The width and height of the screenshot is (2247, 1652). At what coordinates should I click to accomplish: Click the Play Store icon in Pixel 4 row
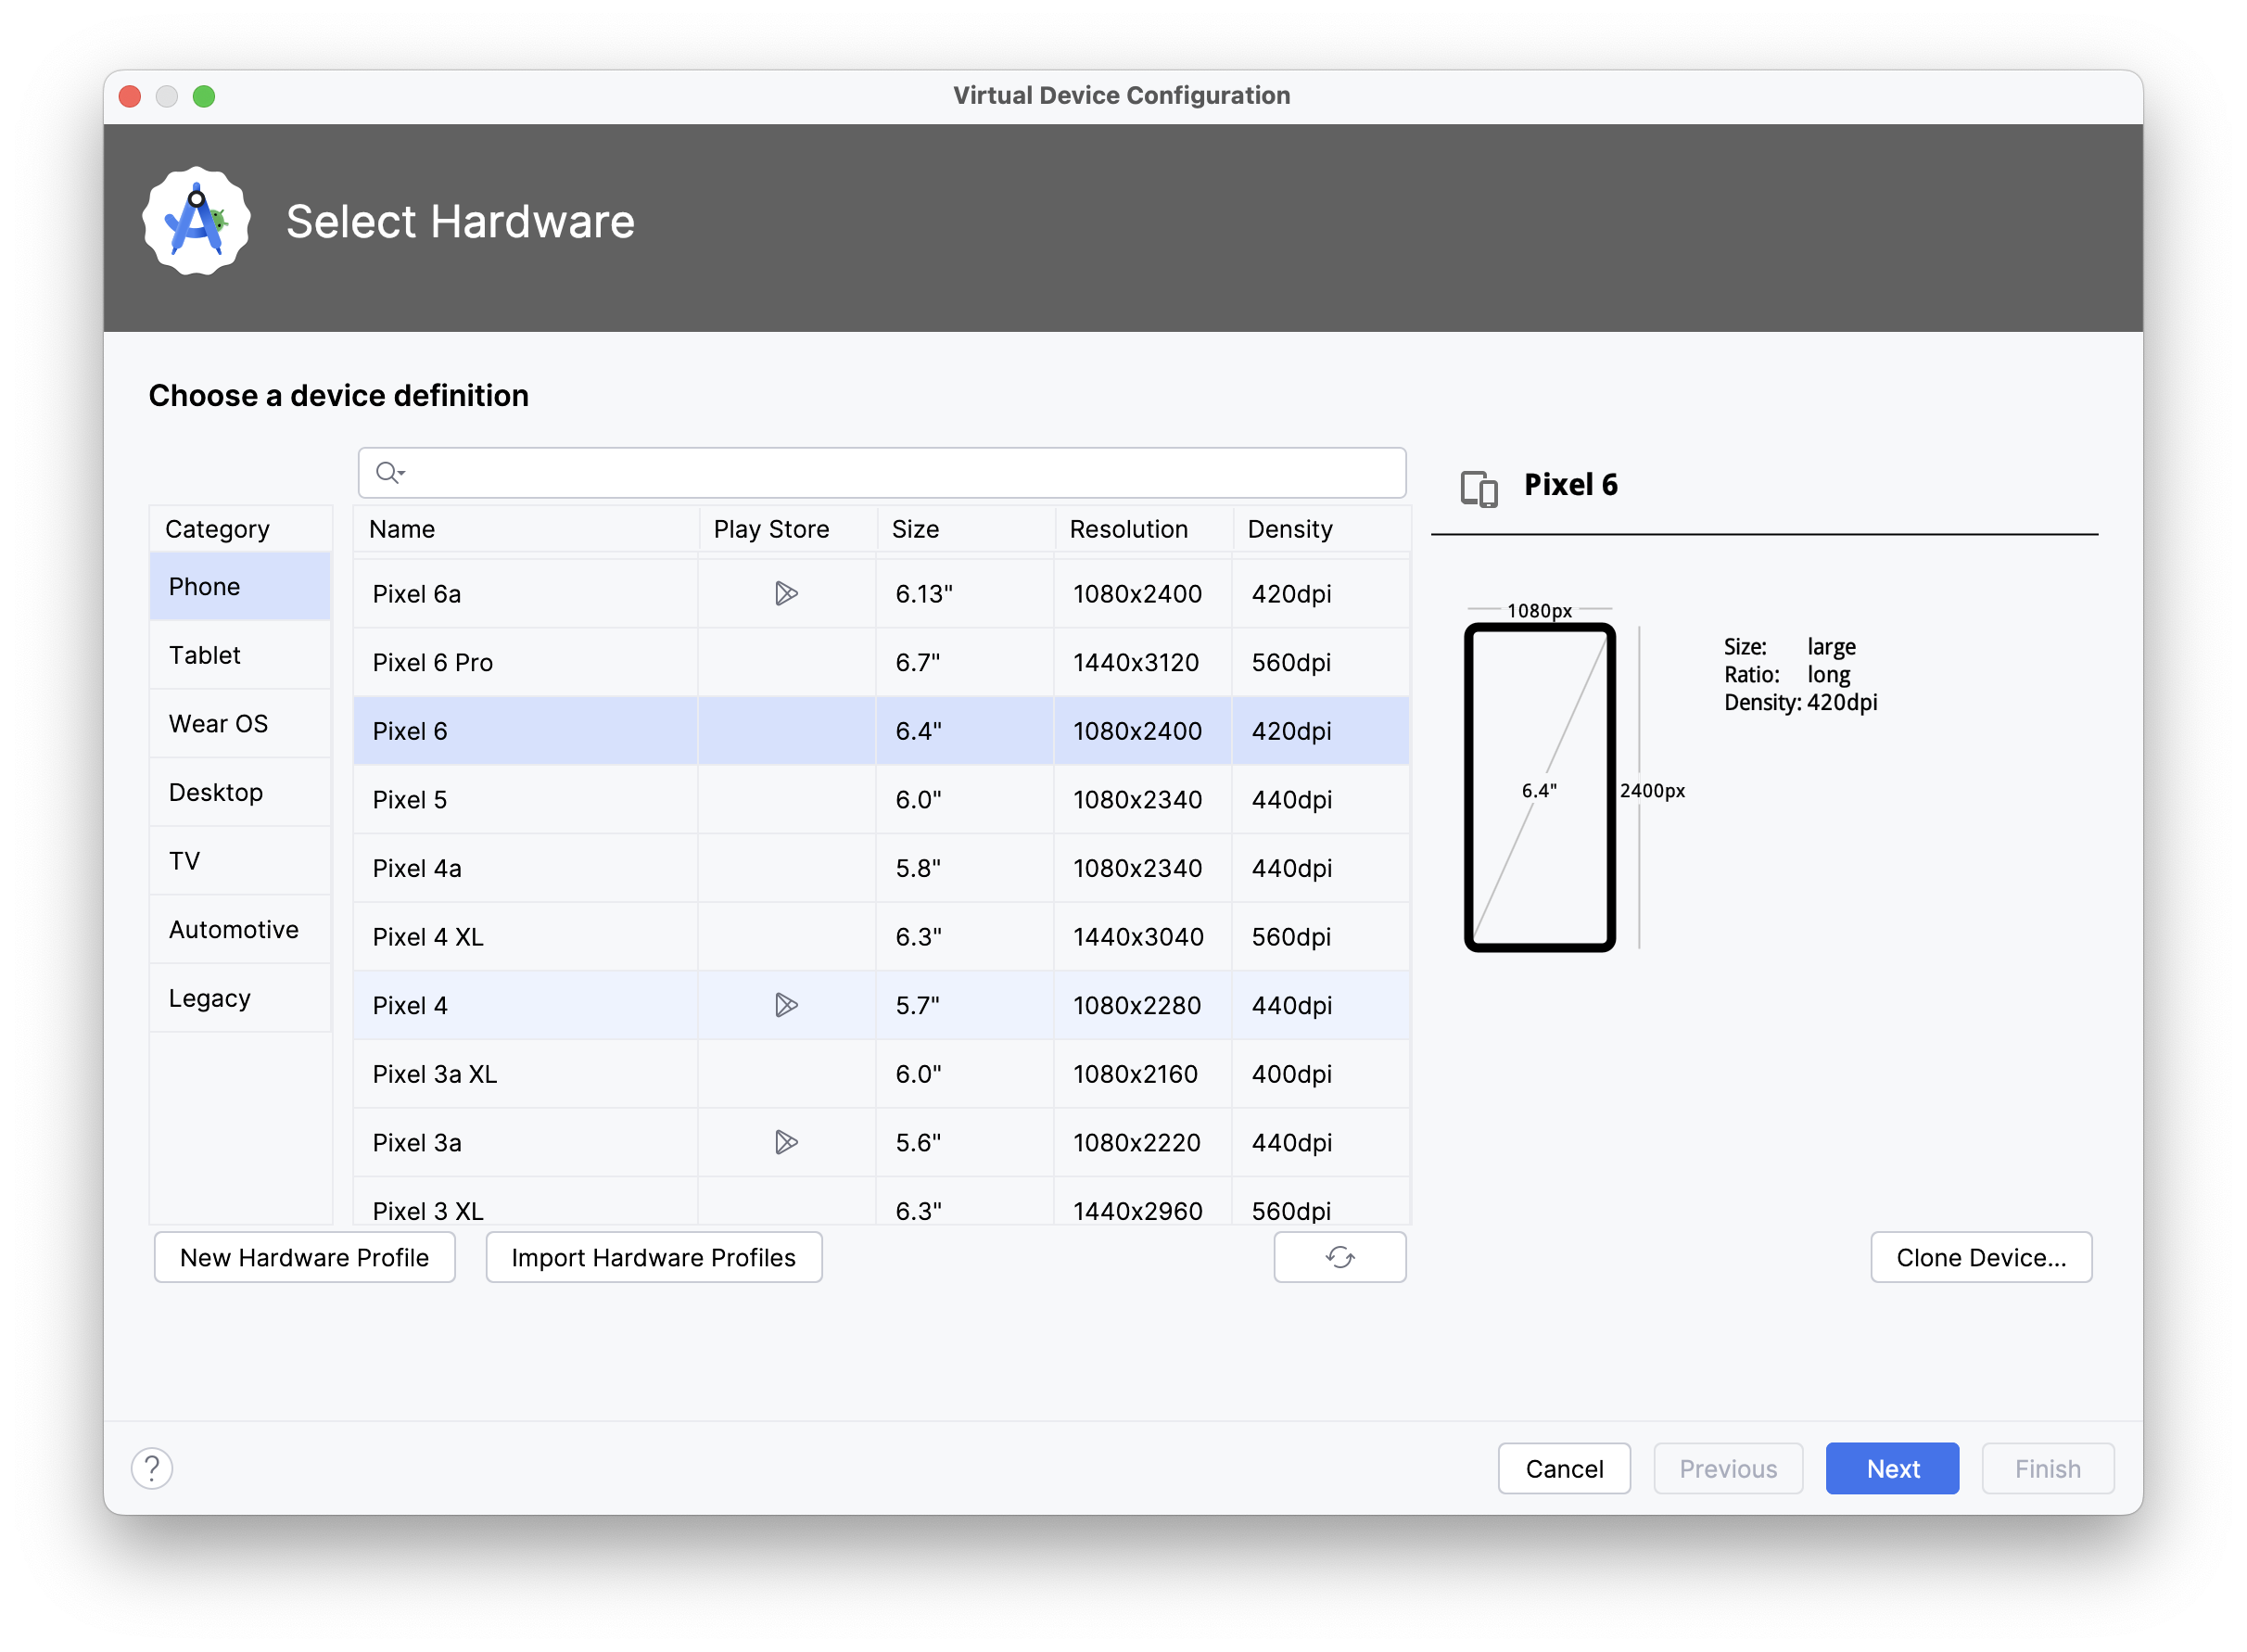click(x=786, y=1005)
